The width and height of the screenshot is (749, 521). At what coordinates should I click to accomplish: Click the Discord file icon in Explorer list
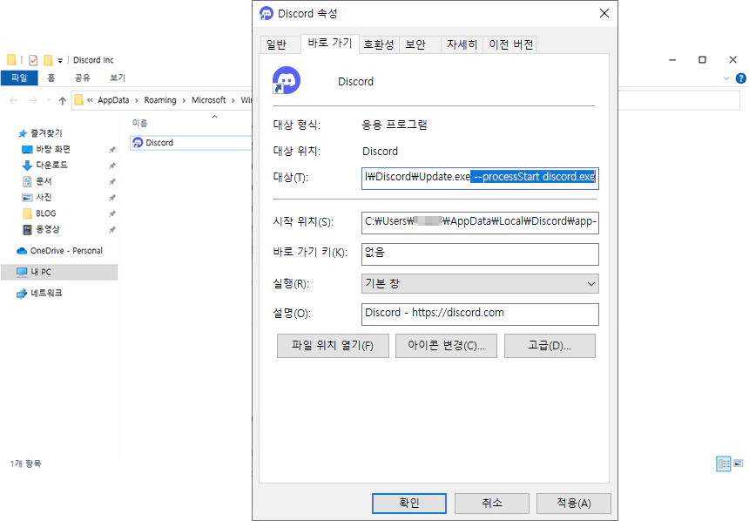click(x=138, y=142)
